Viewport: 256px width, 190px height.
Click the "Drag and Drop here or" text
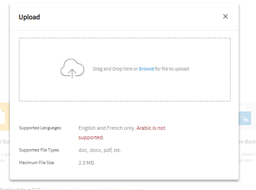pyautogui.click(x=115, y=69)
